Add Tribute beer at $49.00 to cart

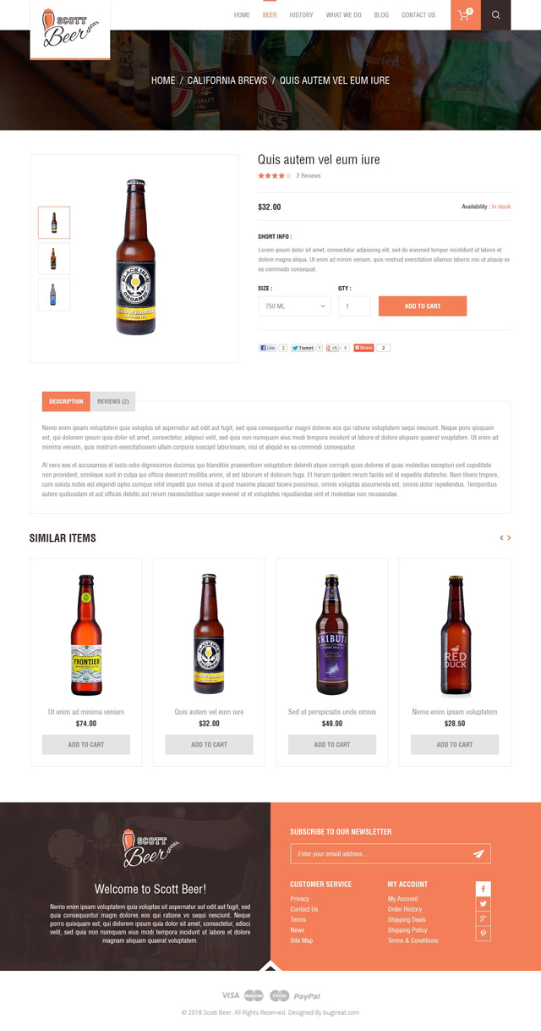pos(332,744)
